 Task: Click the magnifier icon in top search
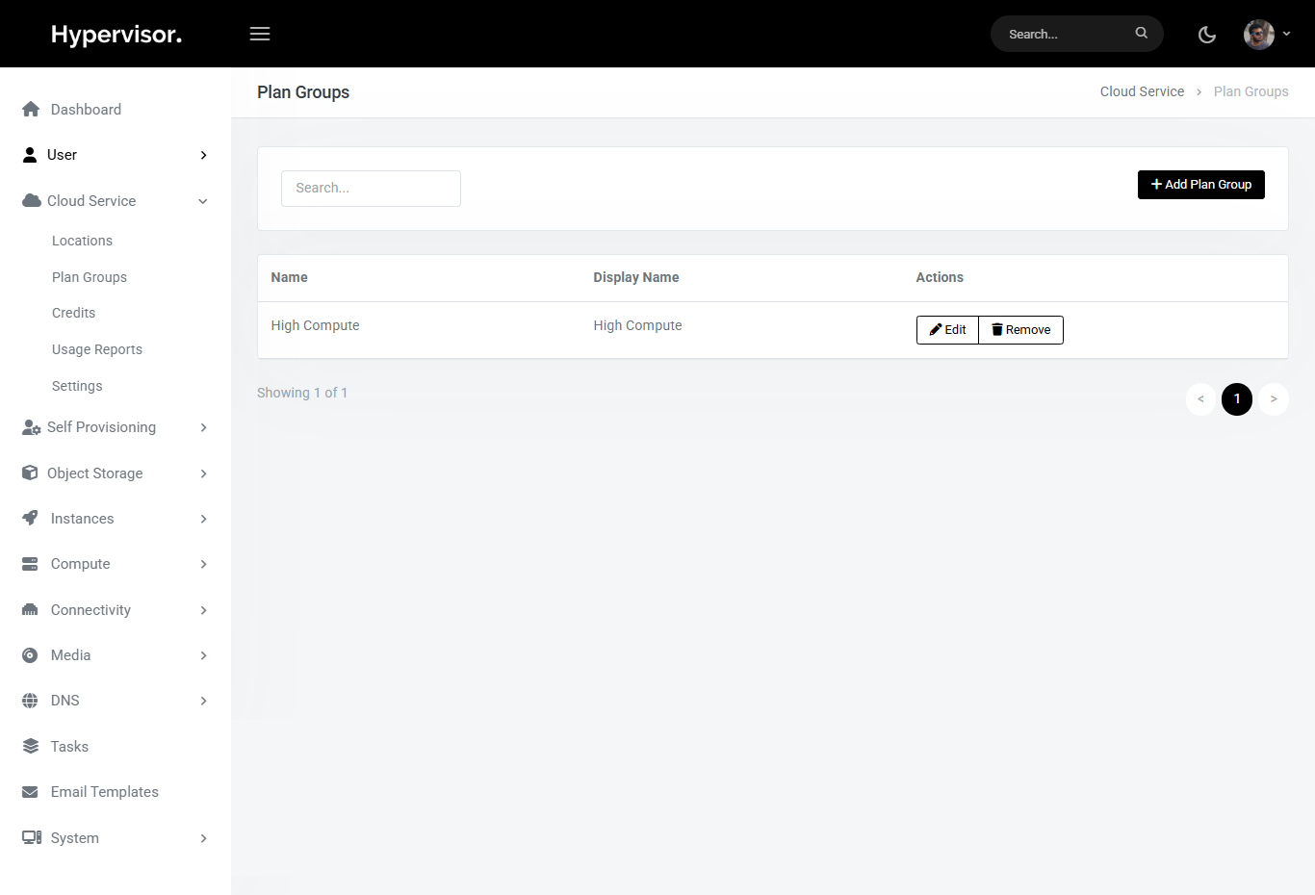click(1141, 33)
